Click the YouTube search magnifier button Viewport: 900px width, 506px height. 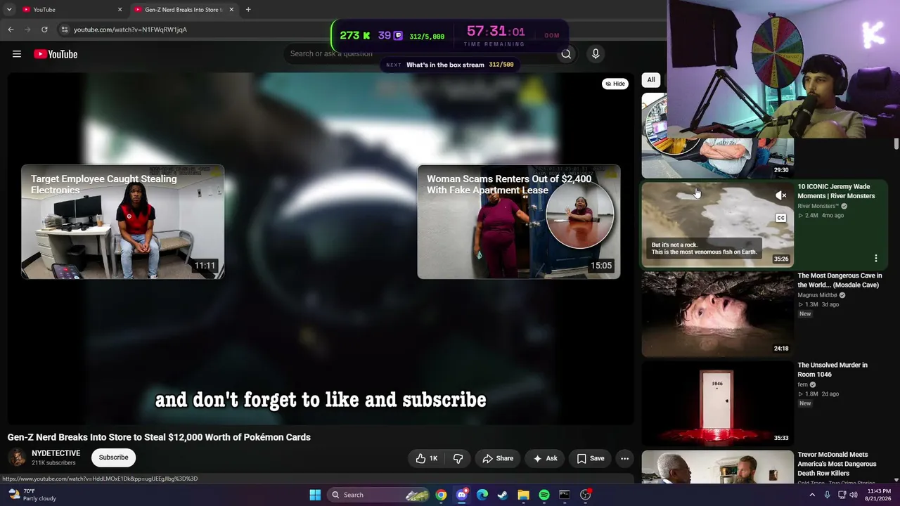point(566,54)
